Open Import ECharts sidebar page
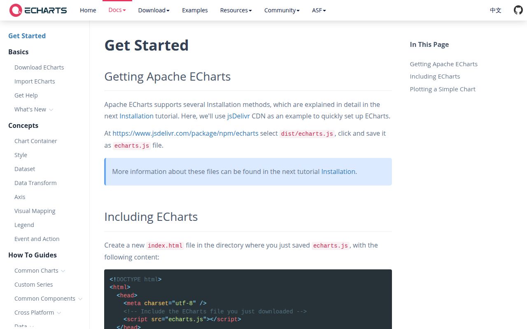527x329 pixels. (35, 81)
